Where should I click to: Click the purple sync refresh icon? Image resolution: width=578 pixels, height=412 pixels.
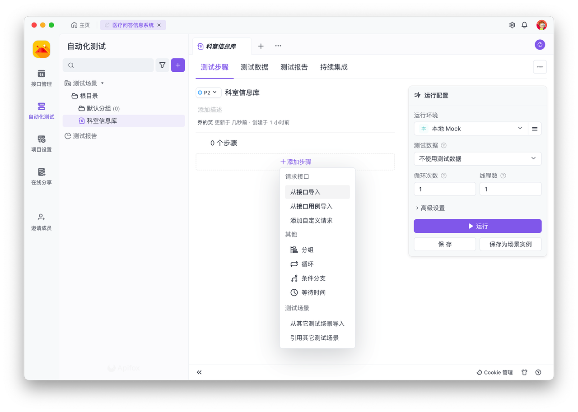click(540, 45)
